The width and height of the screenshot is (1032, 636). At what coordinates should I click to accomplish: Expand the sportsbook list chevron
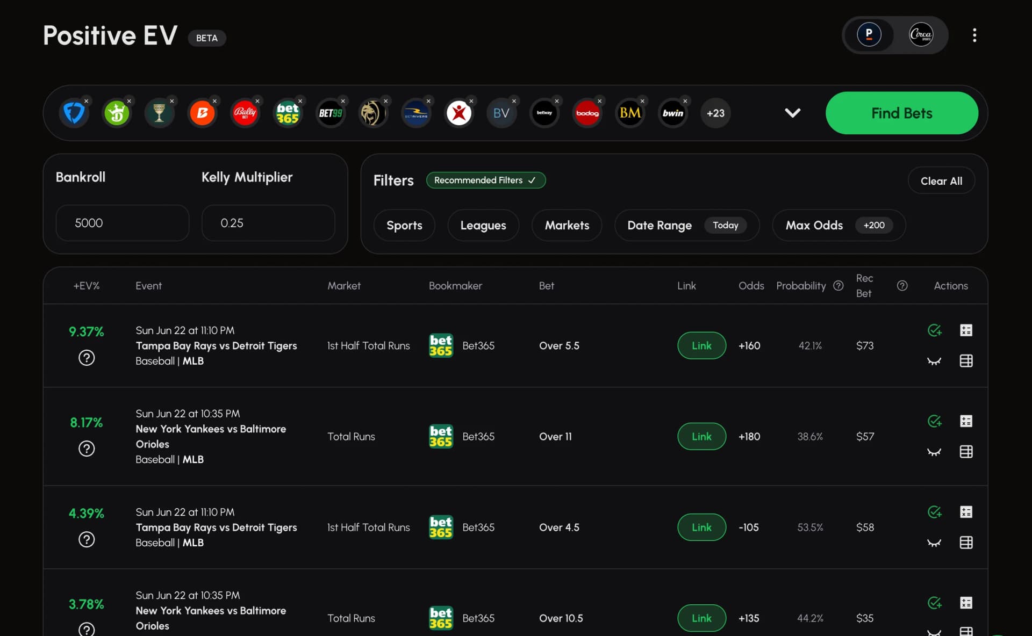click(x=792, y=113)
